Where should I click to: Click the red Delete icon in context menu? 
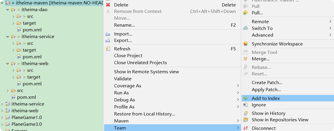click(108, 5)
